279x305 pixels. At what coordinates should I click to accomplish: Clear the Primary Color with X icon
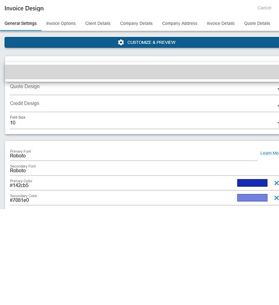[276, 183]
